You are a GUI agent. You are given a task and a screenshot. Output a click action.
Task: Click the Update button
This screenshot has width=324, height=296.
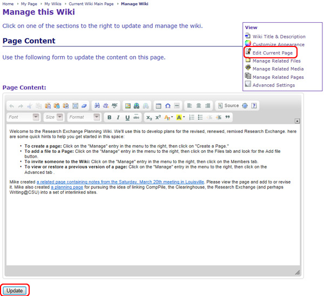coord(15,291)
